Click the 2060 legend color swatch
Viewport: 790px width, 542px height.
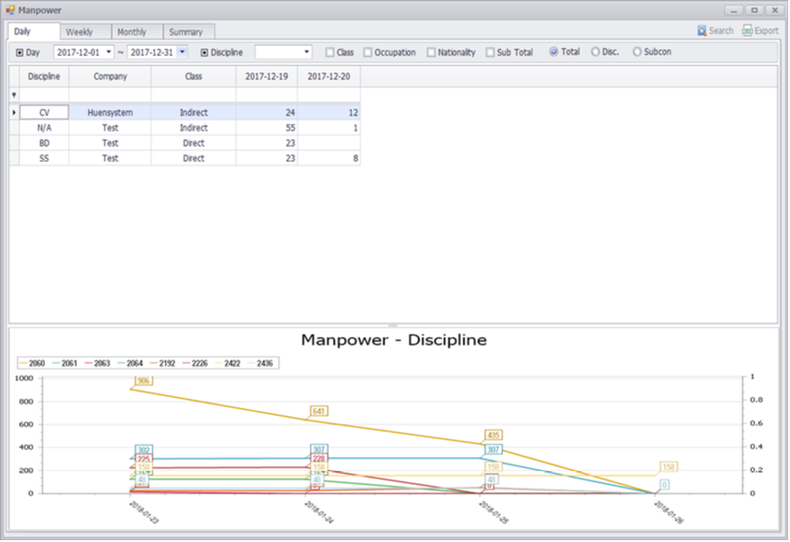(x=22, y=363)
